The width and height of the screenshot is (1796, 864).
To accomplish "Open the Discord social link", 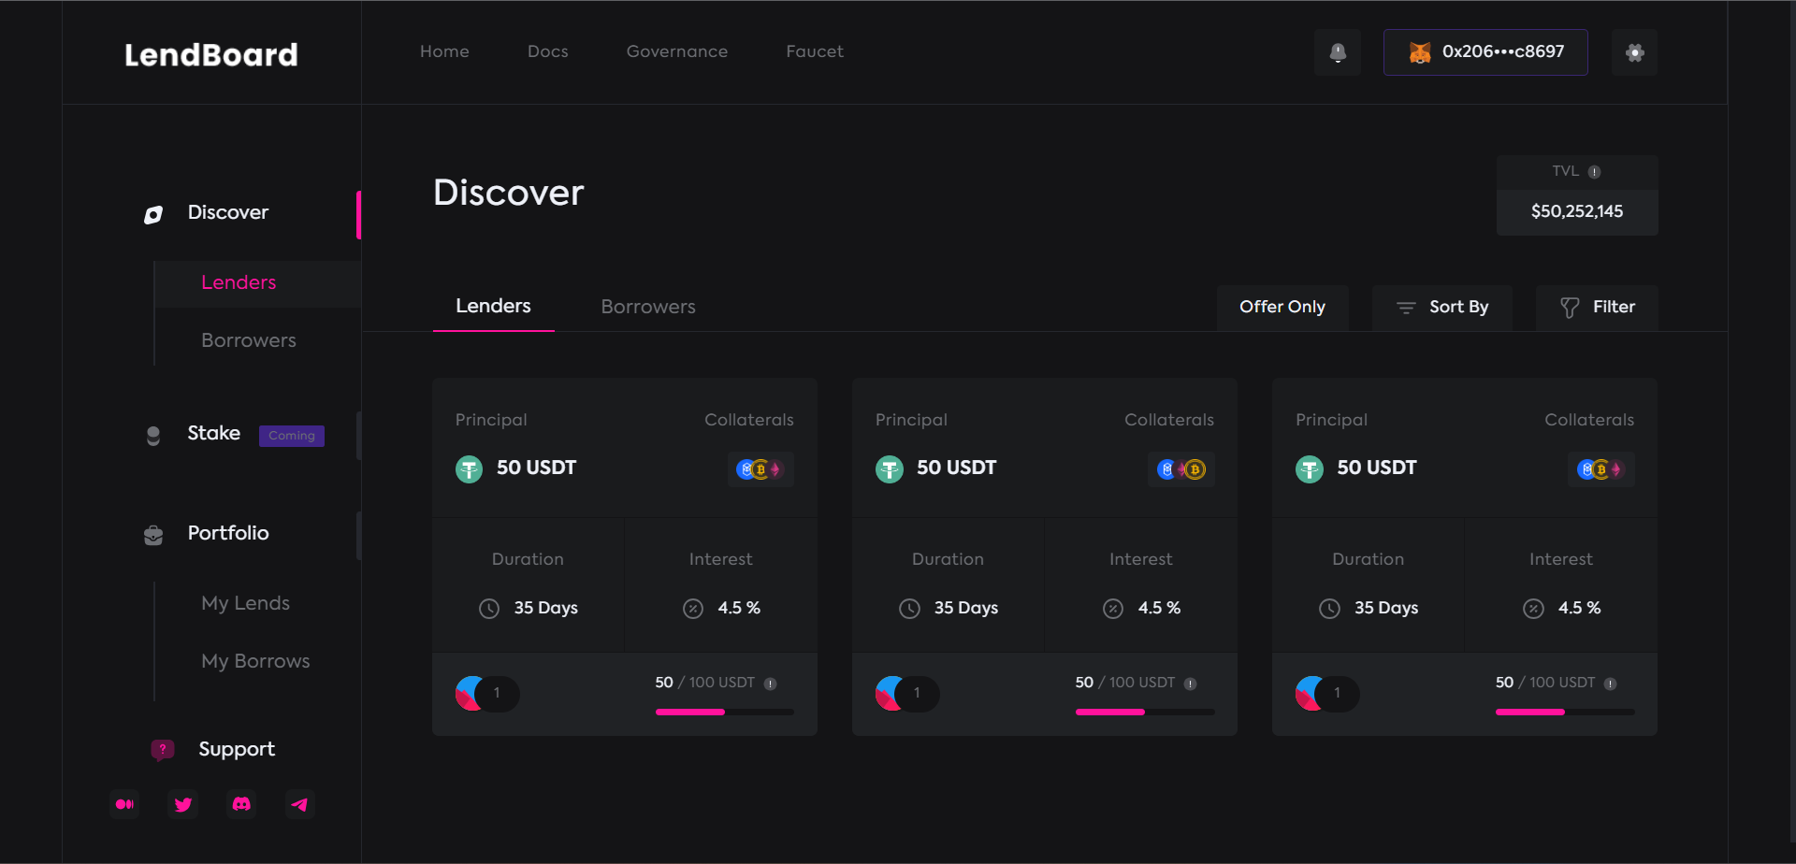I will pos(241,804).
